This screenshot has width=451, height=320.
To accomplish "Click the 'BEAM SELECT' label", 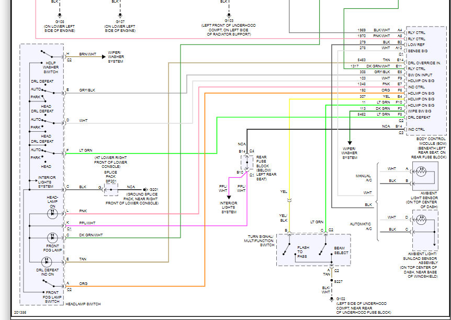I will (x=341, y=250).
